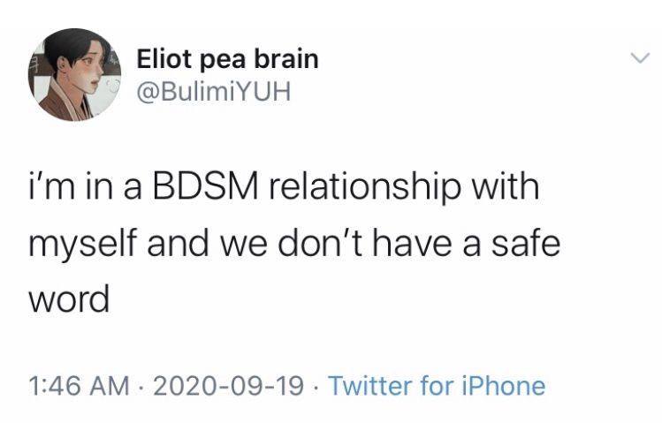Image resolution: width=662 pixels, height=423 pixels.
Task: Click the word 'have' in the tweet
Action: (412, 243)
